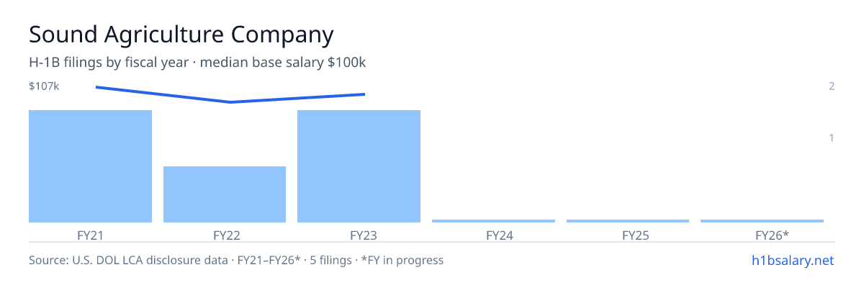Screen dimensions: 864x288
Task: Click the FY26* axis label
Action: click(x=772, y=235)
